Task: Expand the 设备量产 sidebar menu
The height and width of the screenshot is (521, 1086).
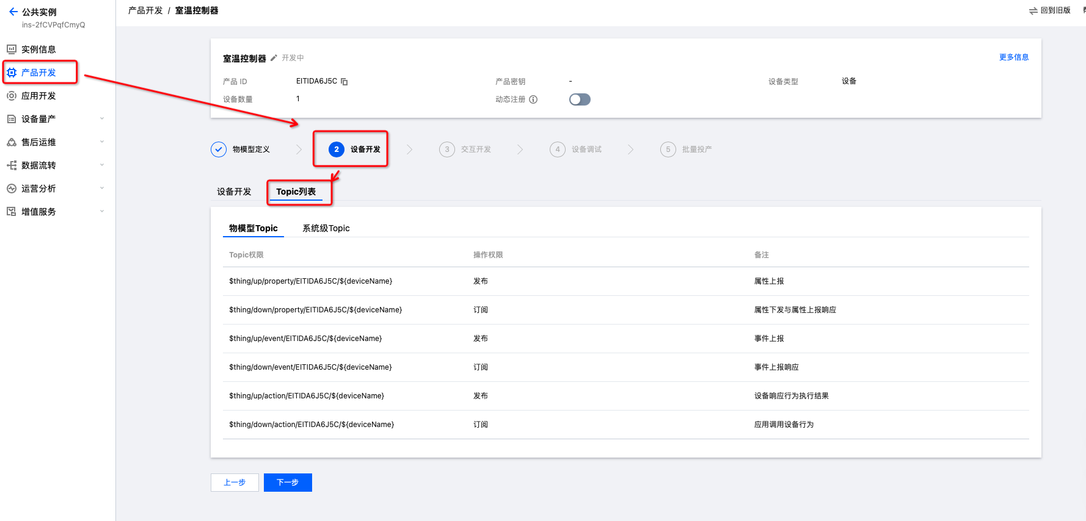Action: (x=102, y=119)
